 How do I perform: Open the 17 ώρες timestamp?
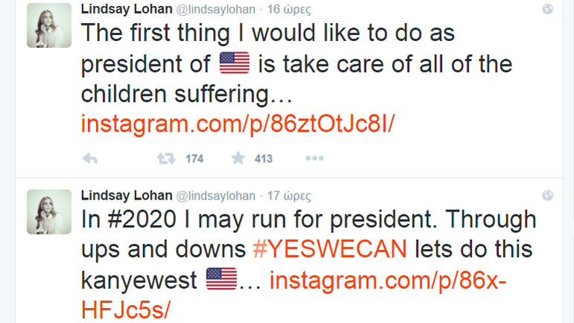pyautogui.click(x=289, y=195)
